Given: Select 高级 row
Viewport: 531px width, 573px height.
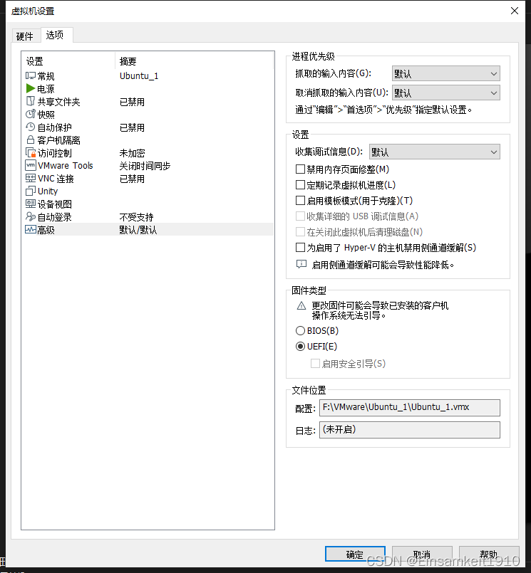Looking at the screenshot, I should 148,229.
